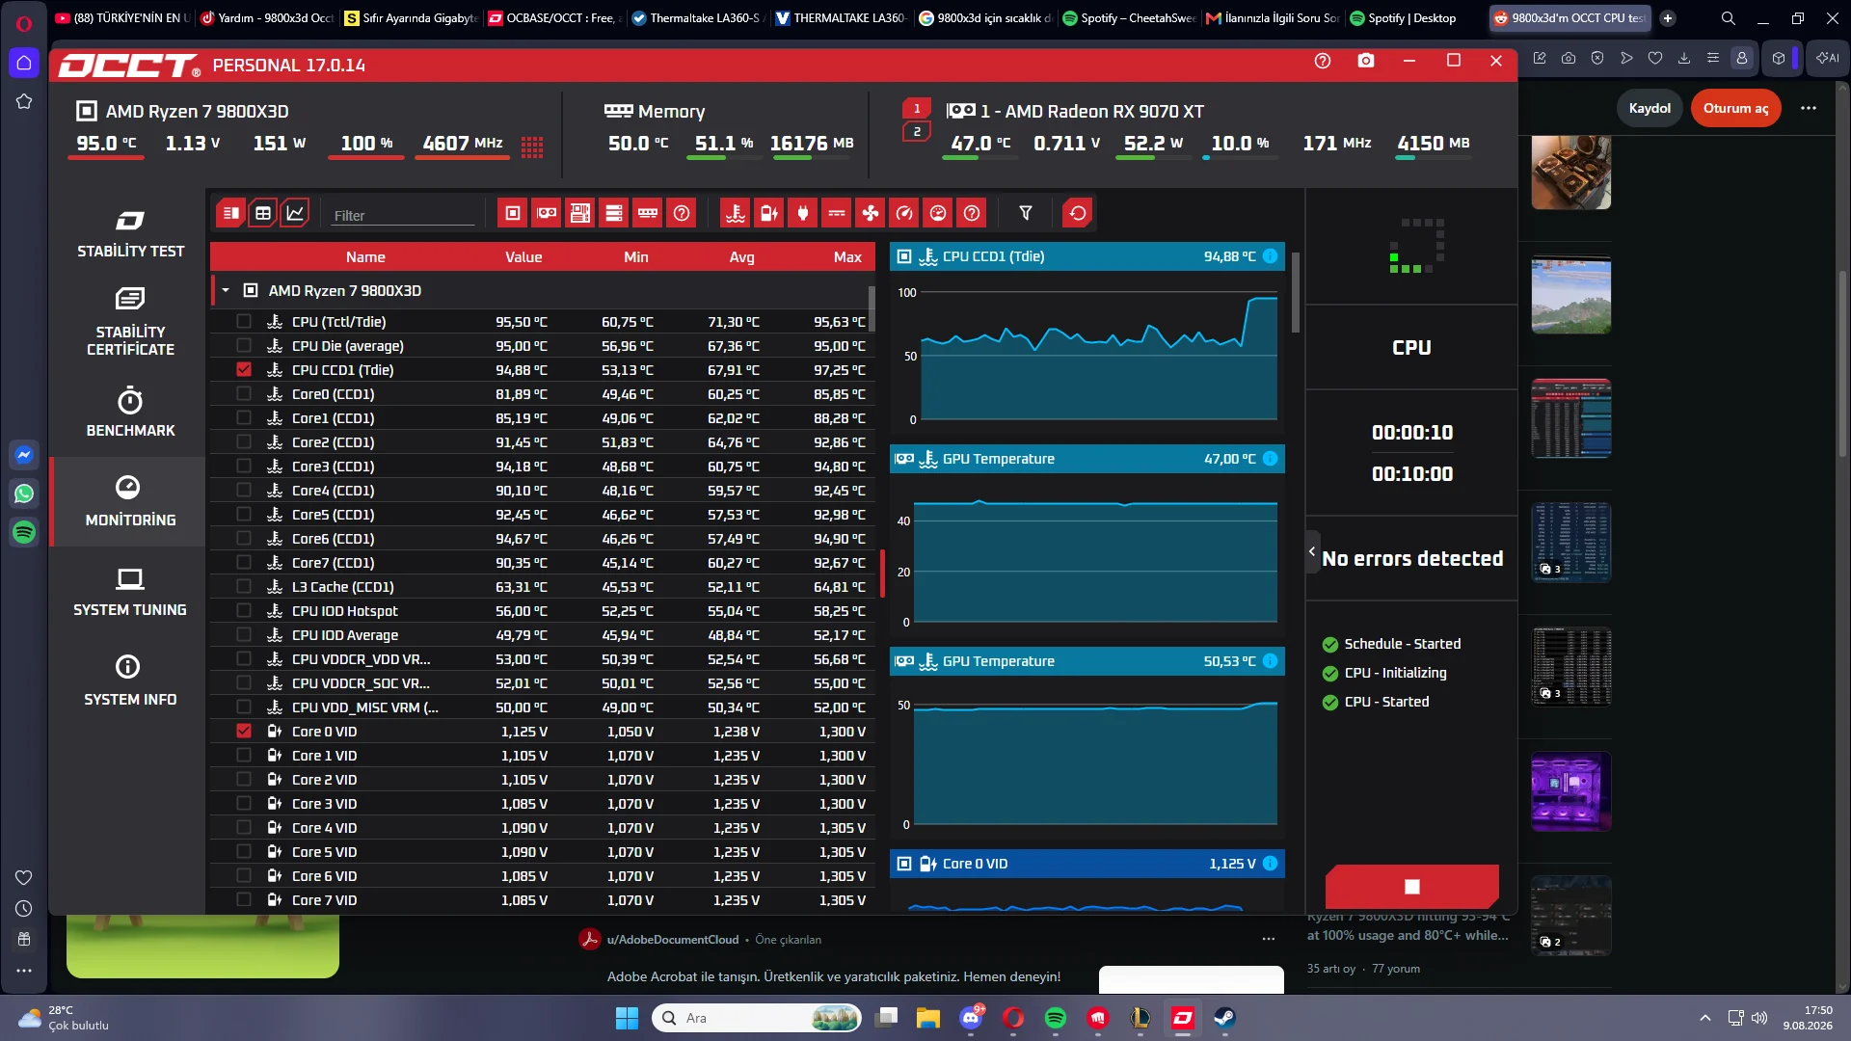Screen dimensions: 1851x1041
Task: Open info for the CPU CCD1 (Tdie) graph
Action: pos(1271,256)
